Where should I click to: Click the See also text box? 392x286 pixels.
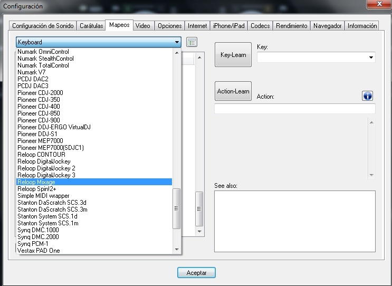(294, 221)
